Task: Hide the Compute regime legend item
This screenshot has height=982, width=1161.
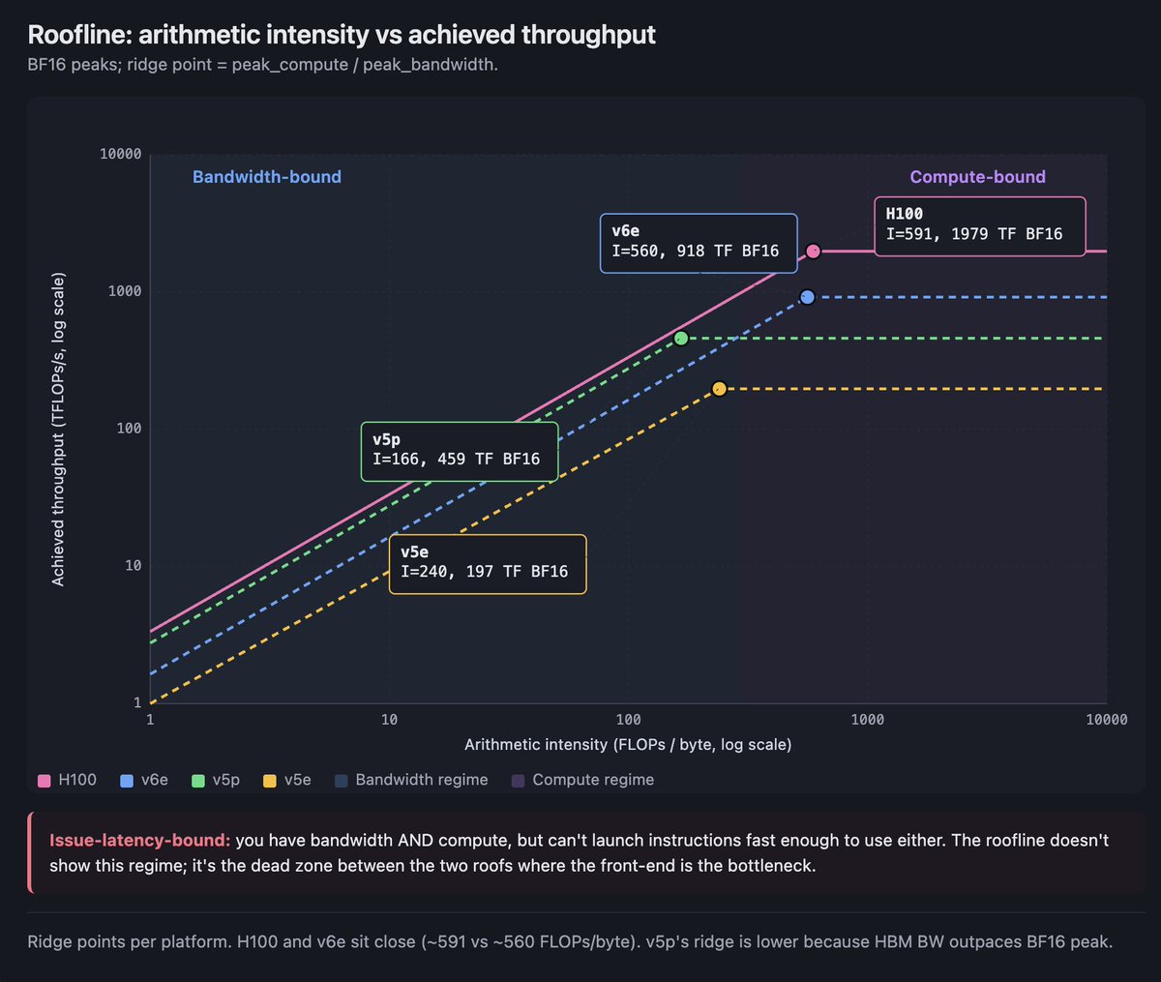Action: tap(582, 780)
